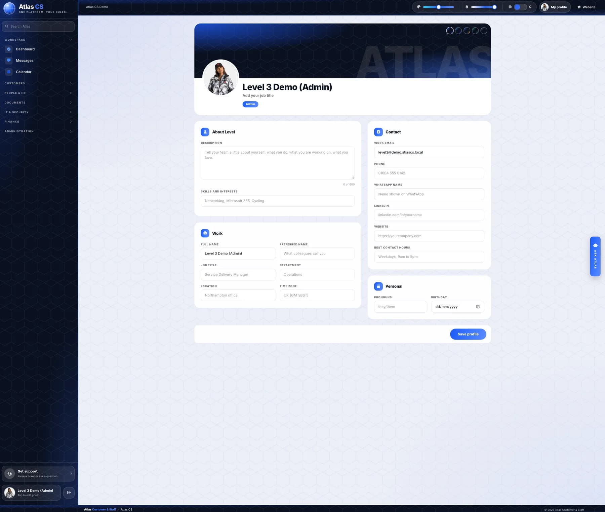Expand the Customers sidebar section
Viewport: 605px width, 512px height.
click(38, 83)
